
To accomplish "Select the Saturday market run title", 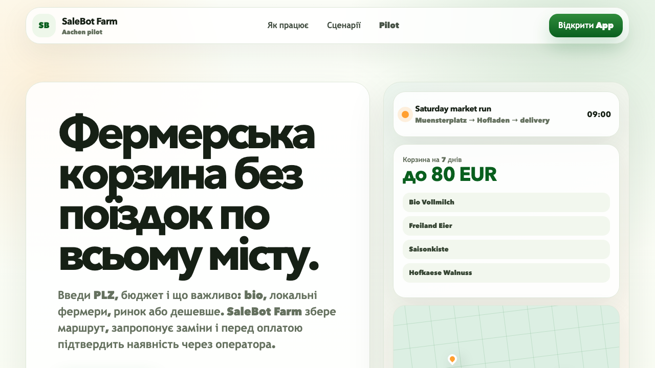I will click(453, 109).
